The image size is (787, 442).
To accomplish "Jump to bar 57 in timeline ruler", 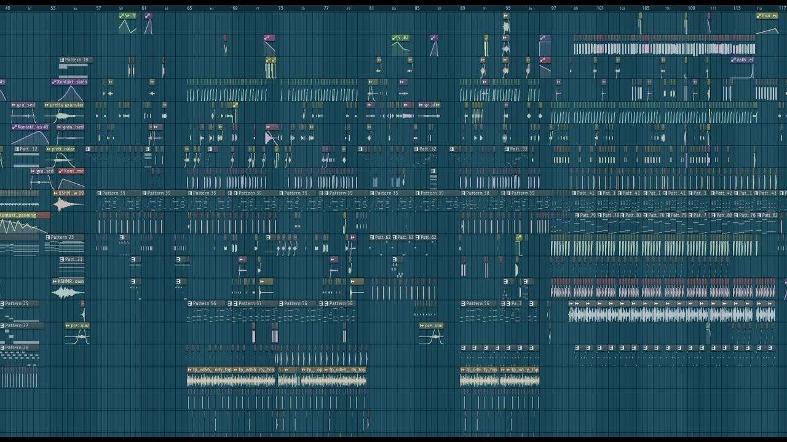I will pyautogui.click(x=98, y=8).
